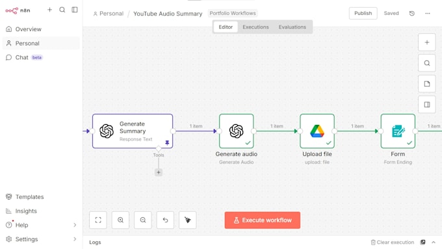Image resolution: width=442 pixels, height=249 pixels.
Task: Click Upload file output connector
Action: point(335,131)
